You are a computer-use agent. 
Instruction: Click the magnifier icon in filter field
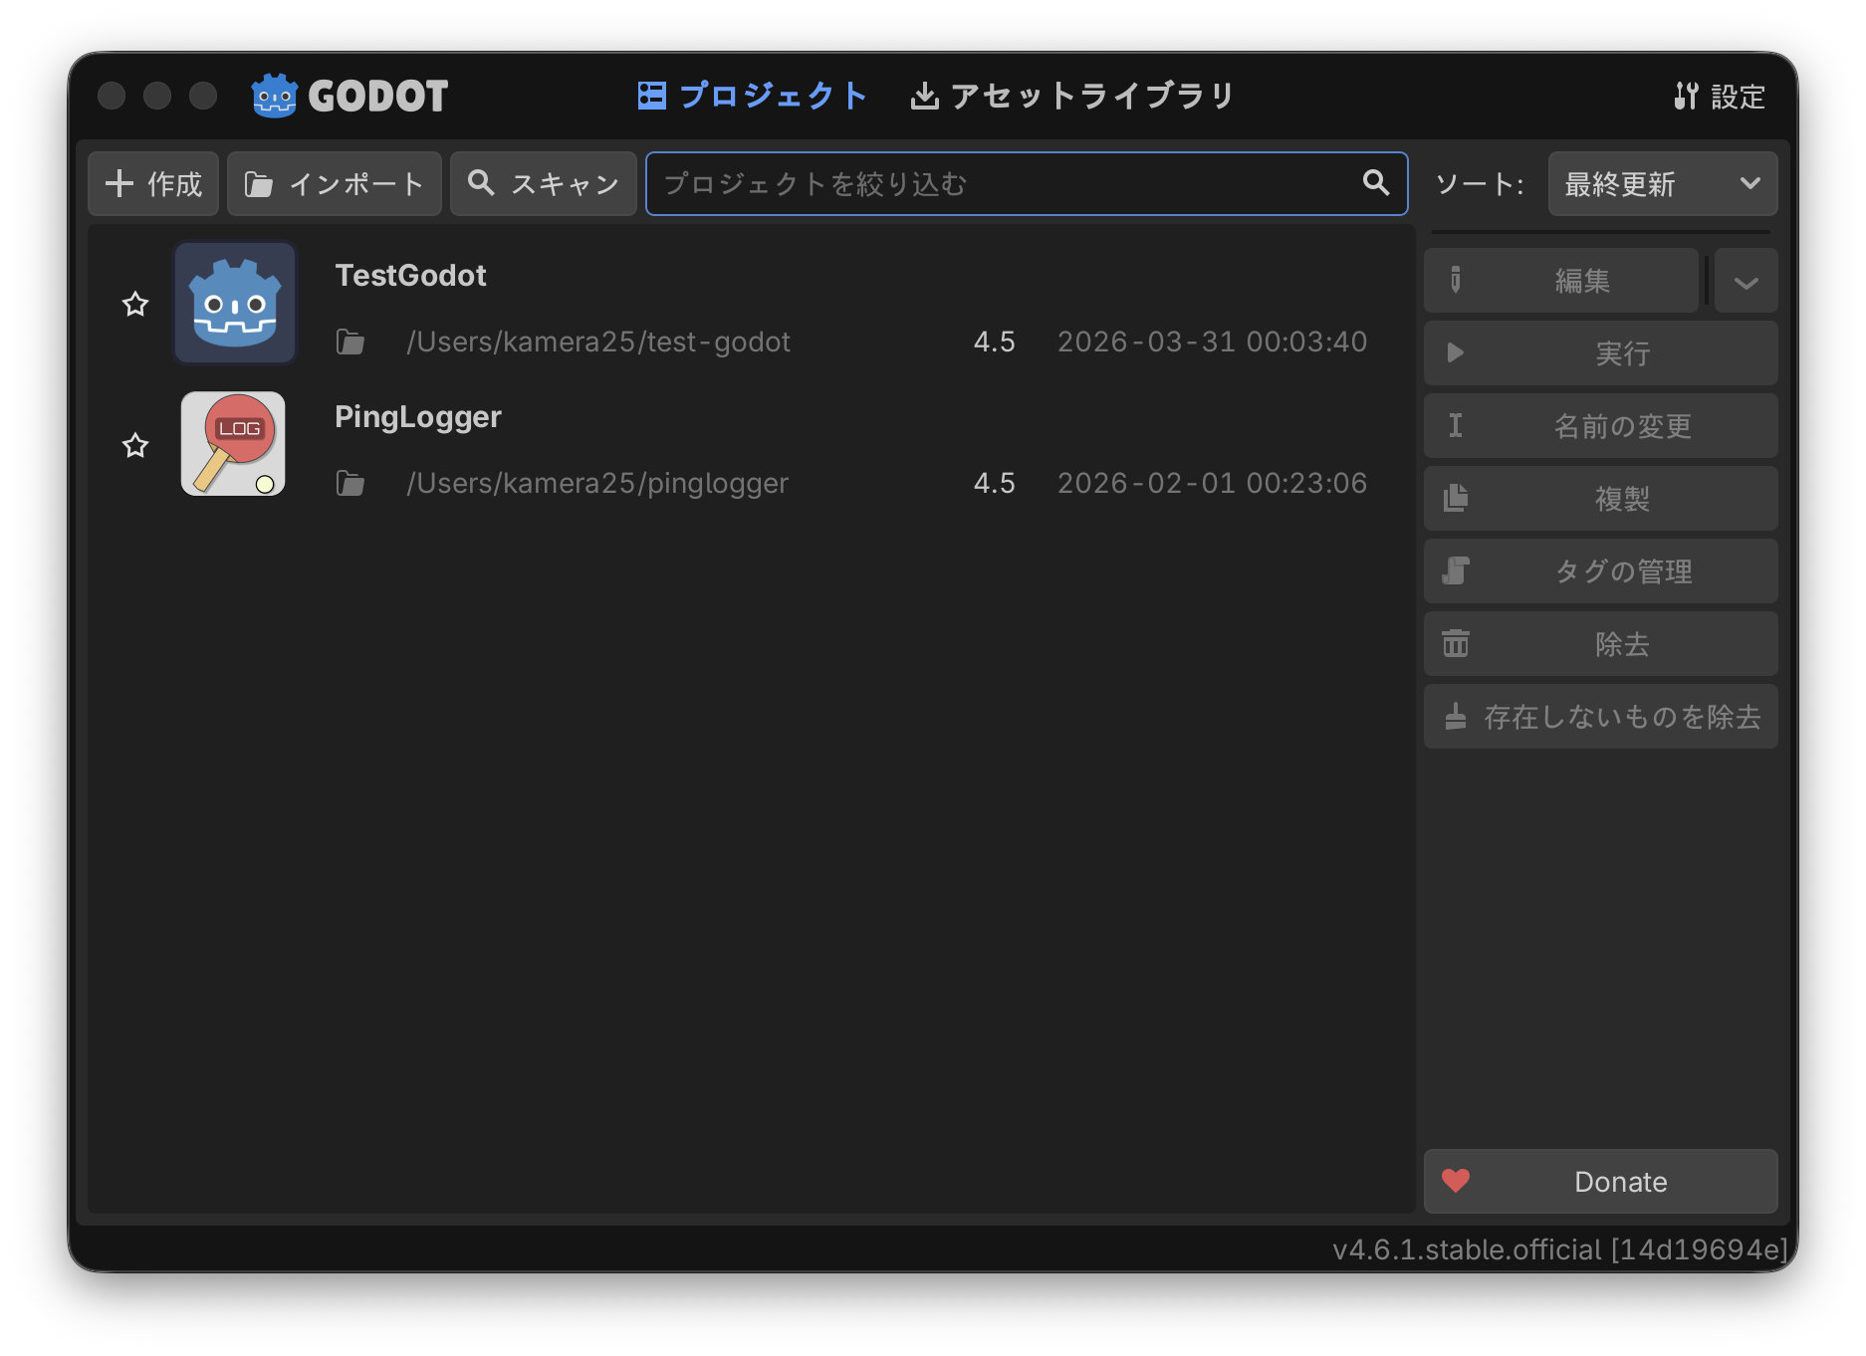pyautogui.click(x=1376, y=182)
